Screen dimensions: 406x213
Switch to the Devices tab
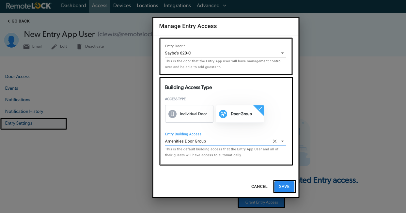tap(122, 6)
